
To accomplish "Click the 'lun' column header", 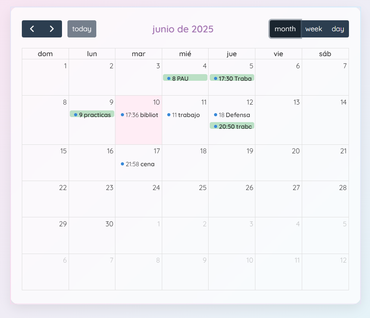I will [92, 54].
